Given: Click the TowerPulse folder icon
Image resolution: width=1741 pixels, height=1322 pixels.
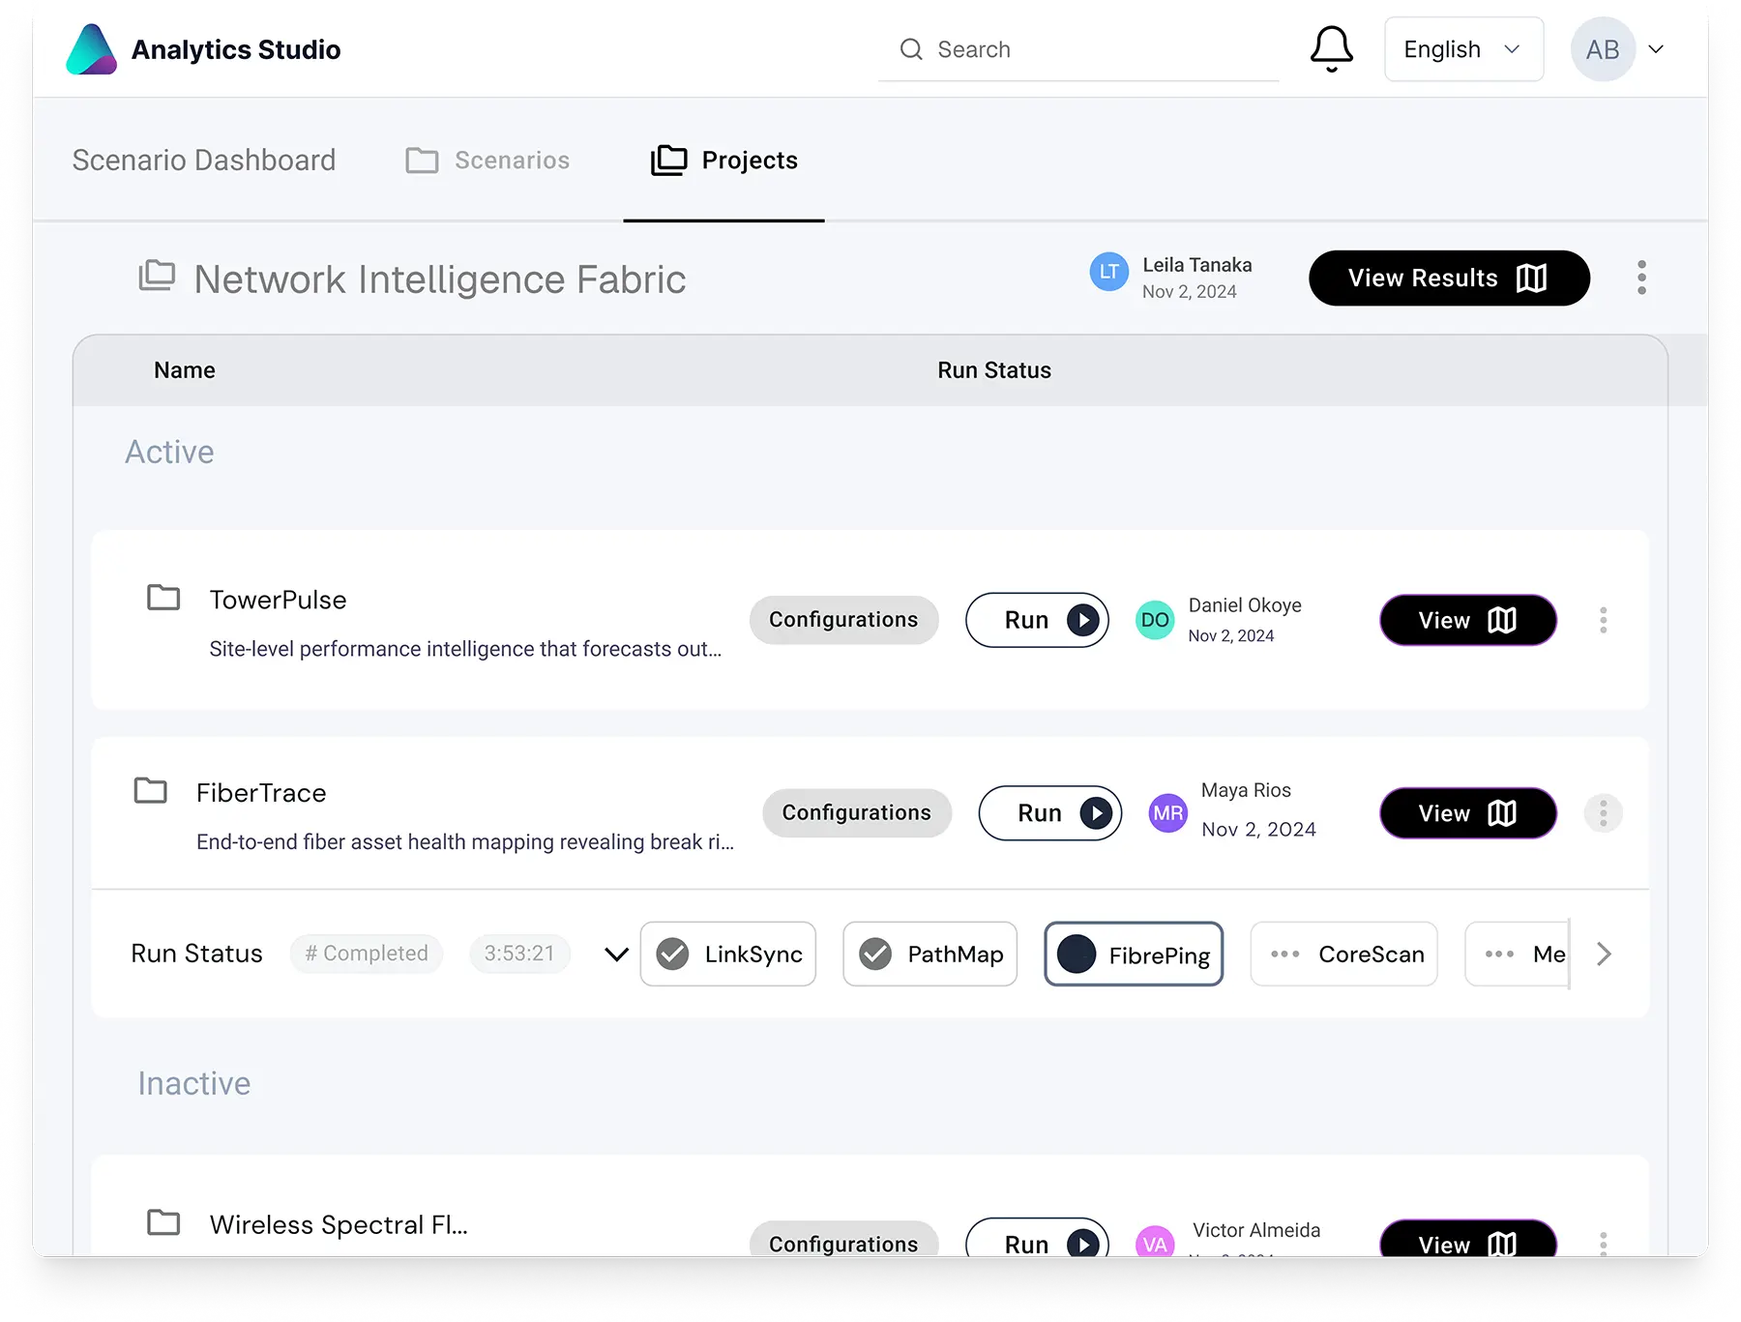Looking at the screenshot, I should click(x=163, y=598).
